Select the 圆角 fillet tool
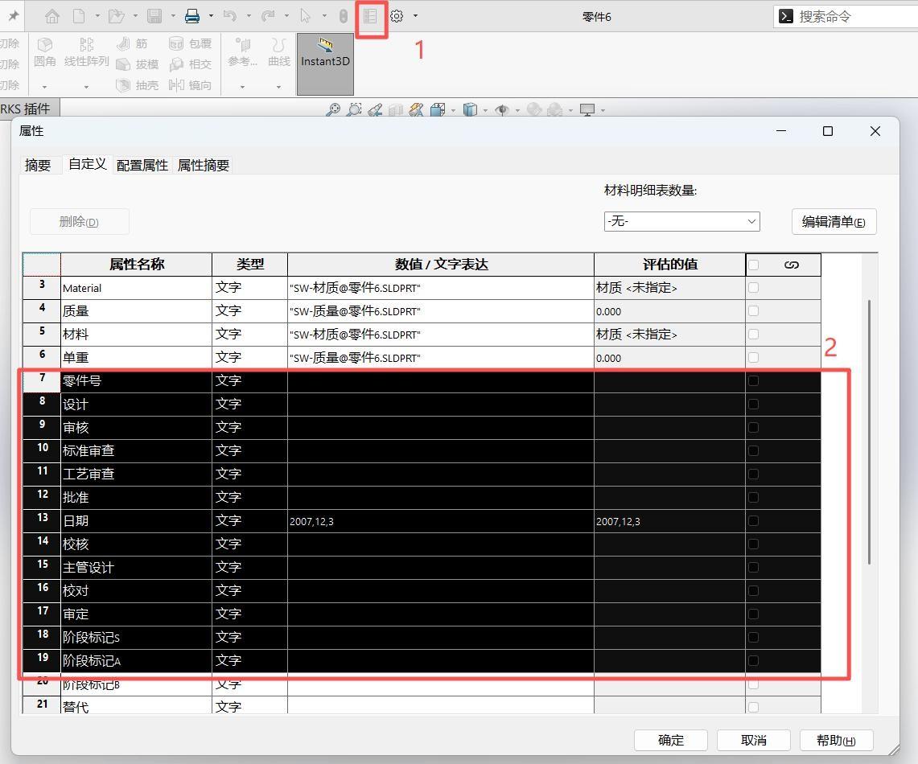The image size is (918, 764). [44, 52]
